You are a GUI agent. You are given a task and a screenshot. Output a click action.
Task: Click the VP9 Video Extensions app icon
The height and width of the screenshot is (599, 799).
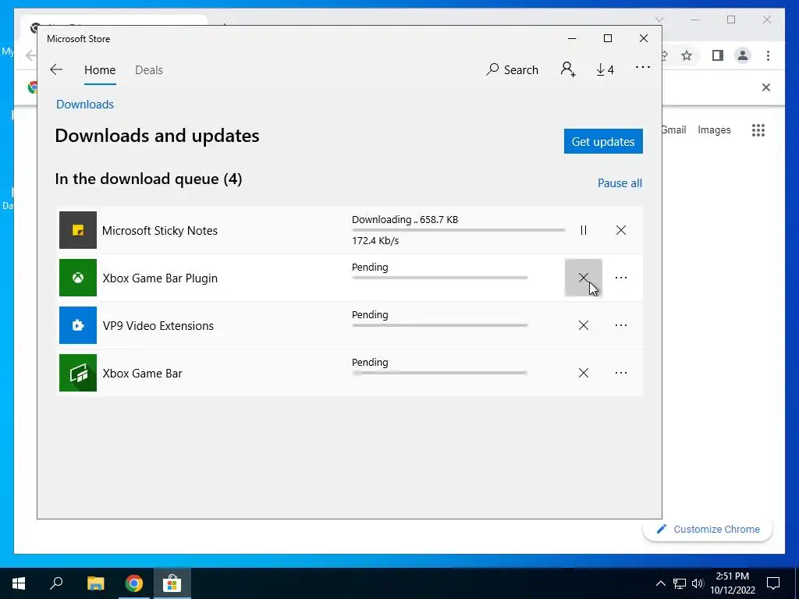pyautogui.click(x=78, y=325)
